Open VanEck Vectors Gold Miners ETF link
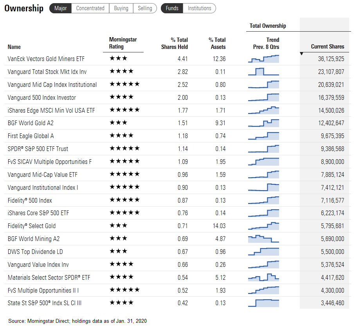 tap(46, 59)
